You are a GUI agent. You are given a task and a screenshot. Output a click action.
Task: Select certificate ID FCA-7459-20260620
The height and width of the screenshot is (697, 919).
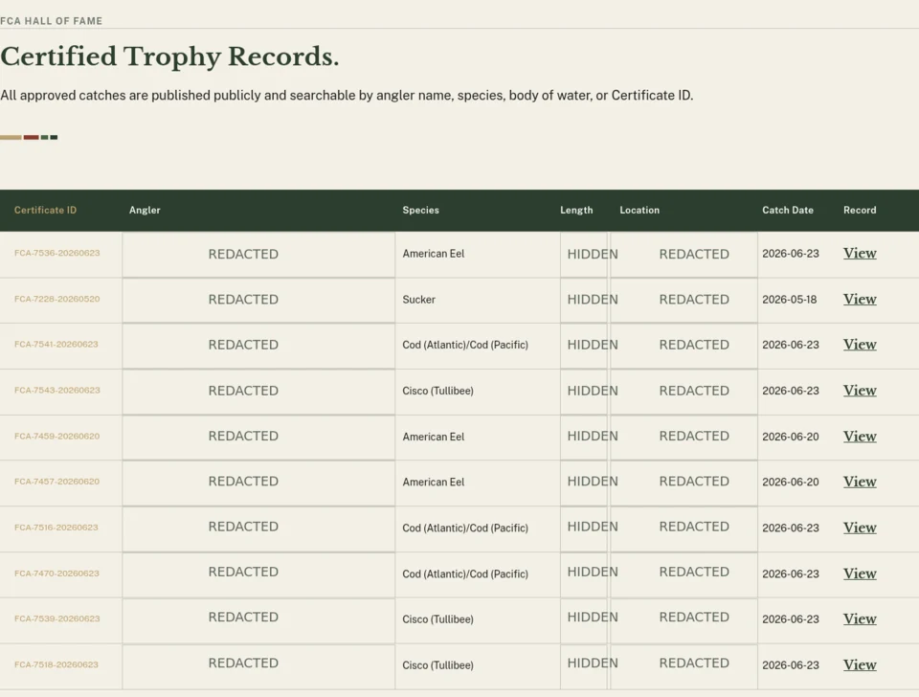[56, 437]
